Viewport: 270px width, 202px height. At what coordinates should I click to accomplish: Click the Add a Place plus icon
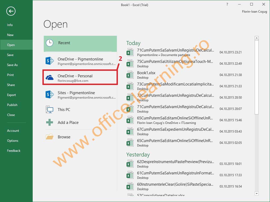click(x=50, y=122)
